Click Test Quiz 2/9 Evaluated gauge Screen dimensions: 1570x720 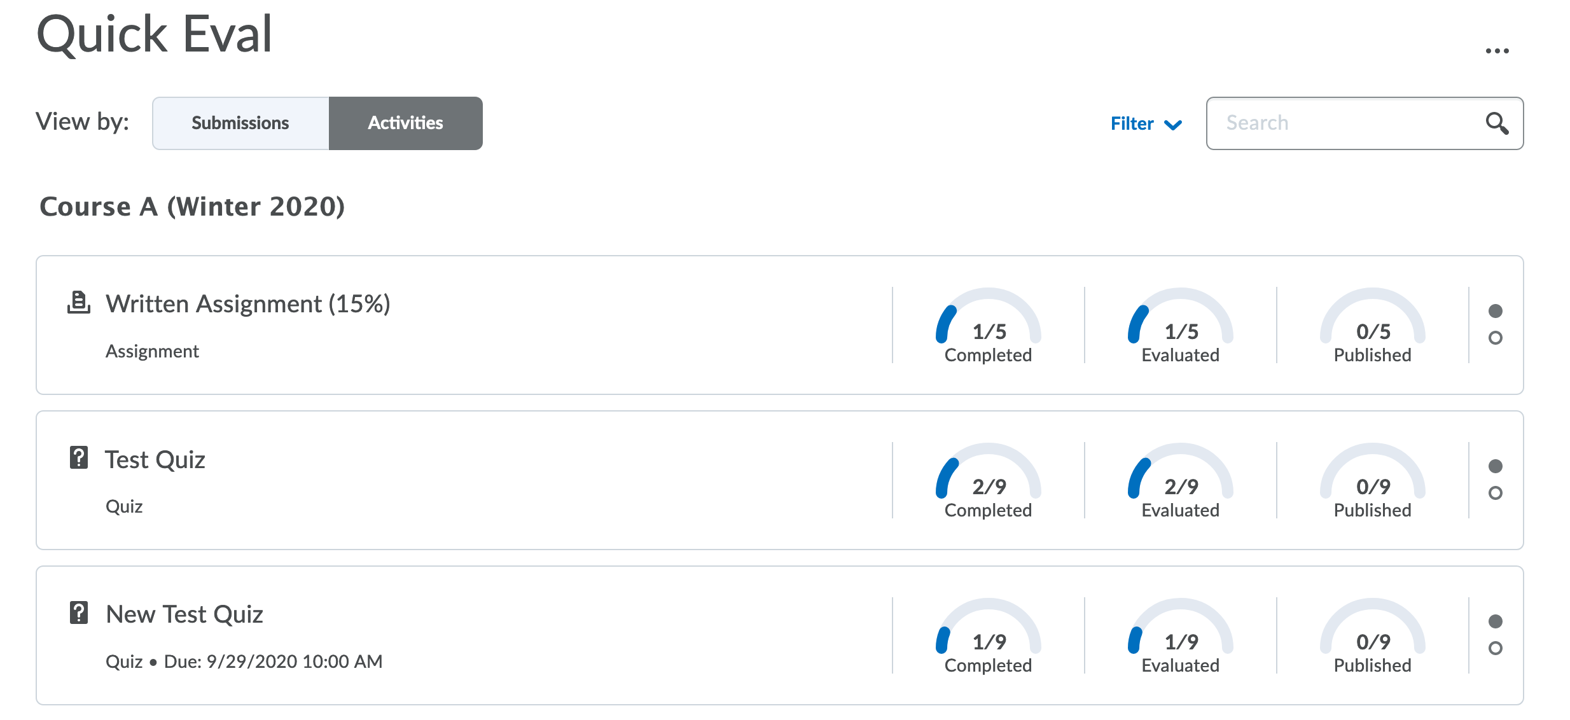coord(1180,481)
